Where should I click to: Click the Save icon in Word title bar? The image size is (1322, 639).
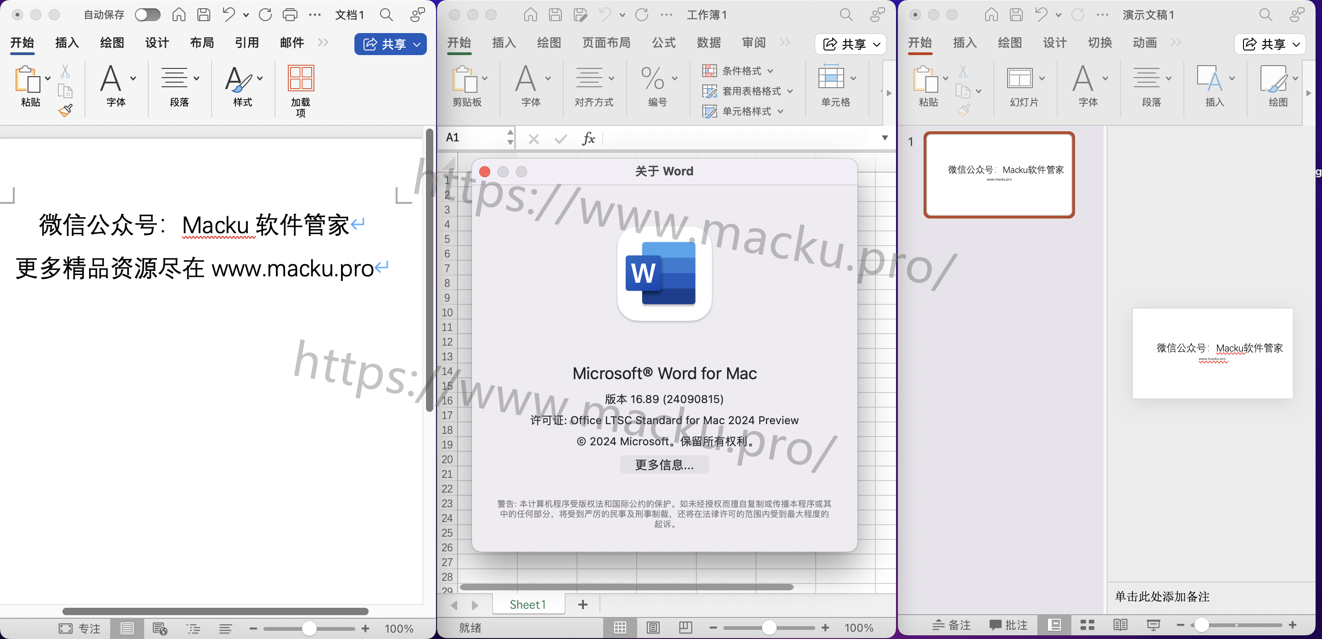point(204,15)
